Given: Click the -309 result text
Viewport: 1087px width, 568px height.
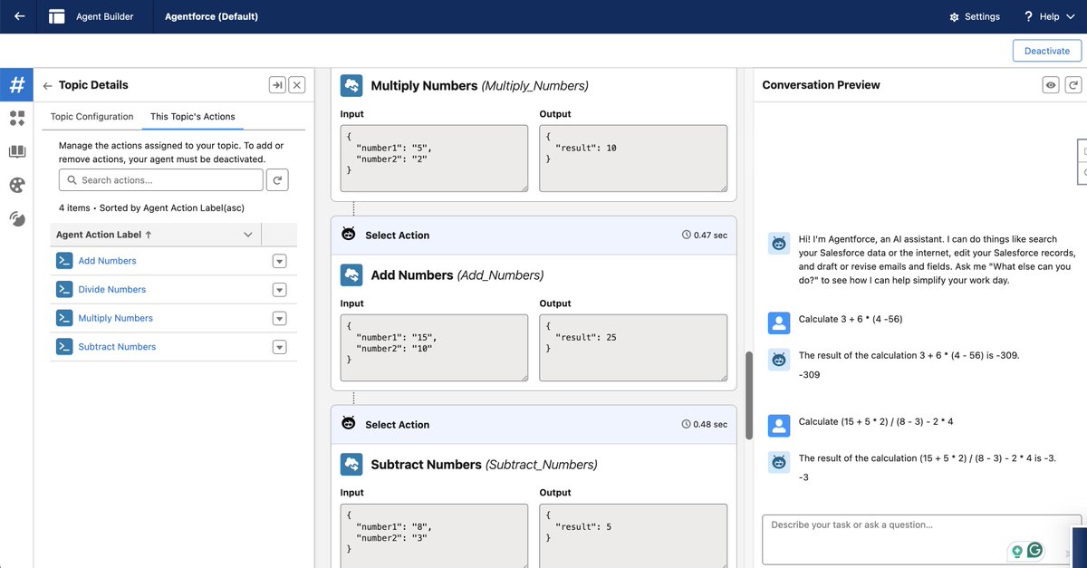Looking at the screenshot, I should click(x=810, y=374).
